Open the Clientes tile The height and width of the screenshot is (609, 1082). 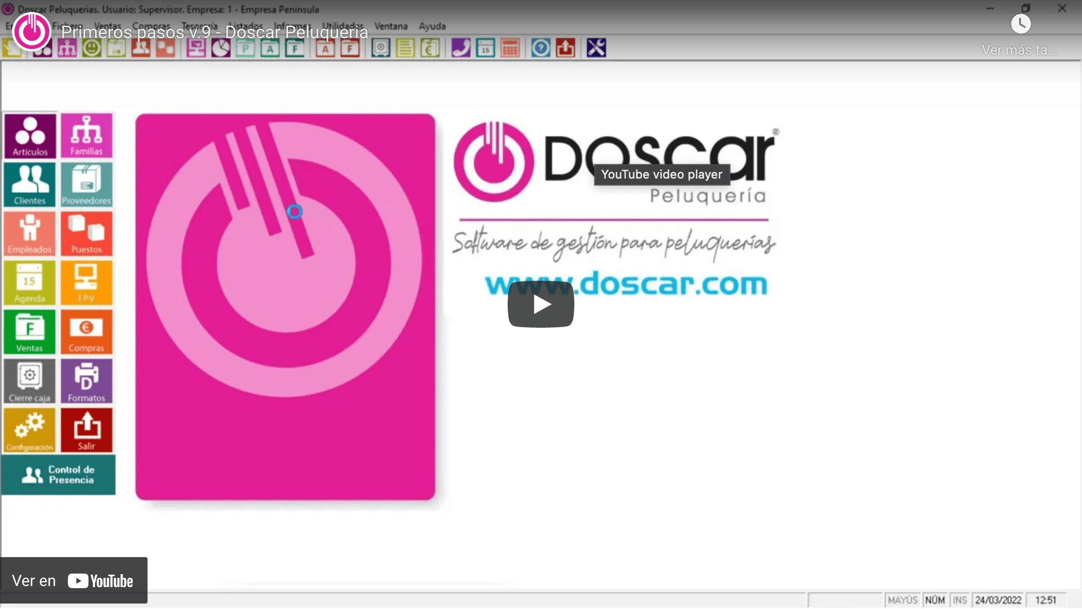[30, 185]
